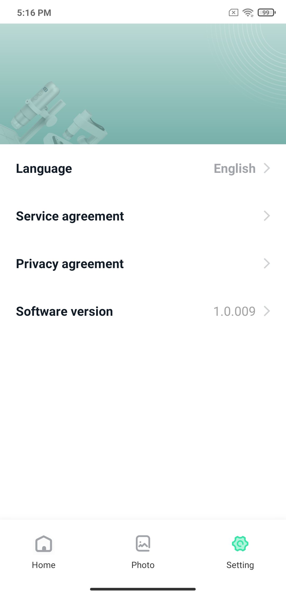Open the Service agreement link
Viewport: 286px width, 595px height.
(x=70, y=216)
